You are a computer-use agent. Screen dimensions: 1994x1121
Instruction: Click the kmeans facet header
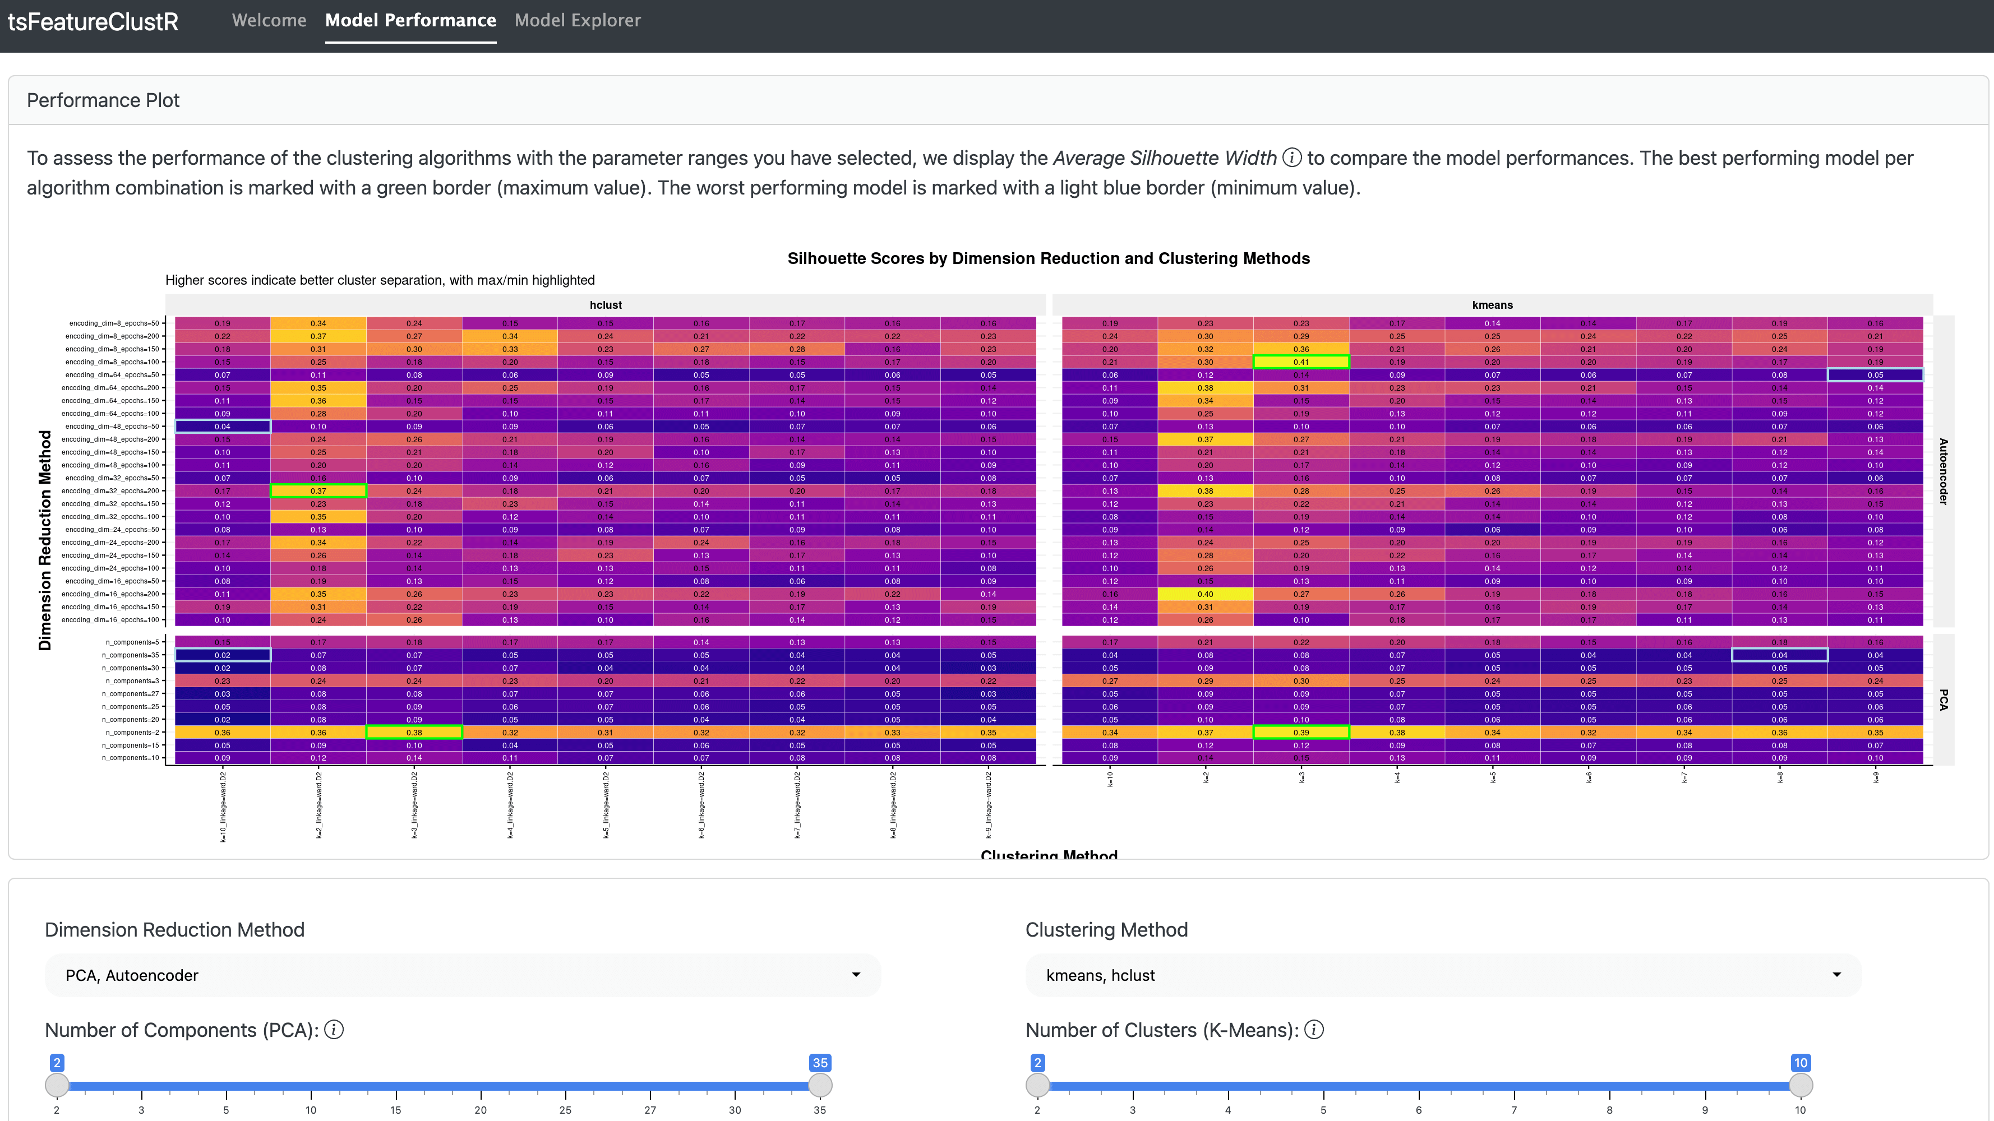tap(1492, 305)
